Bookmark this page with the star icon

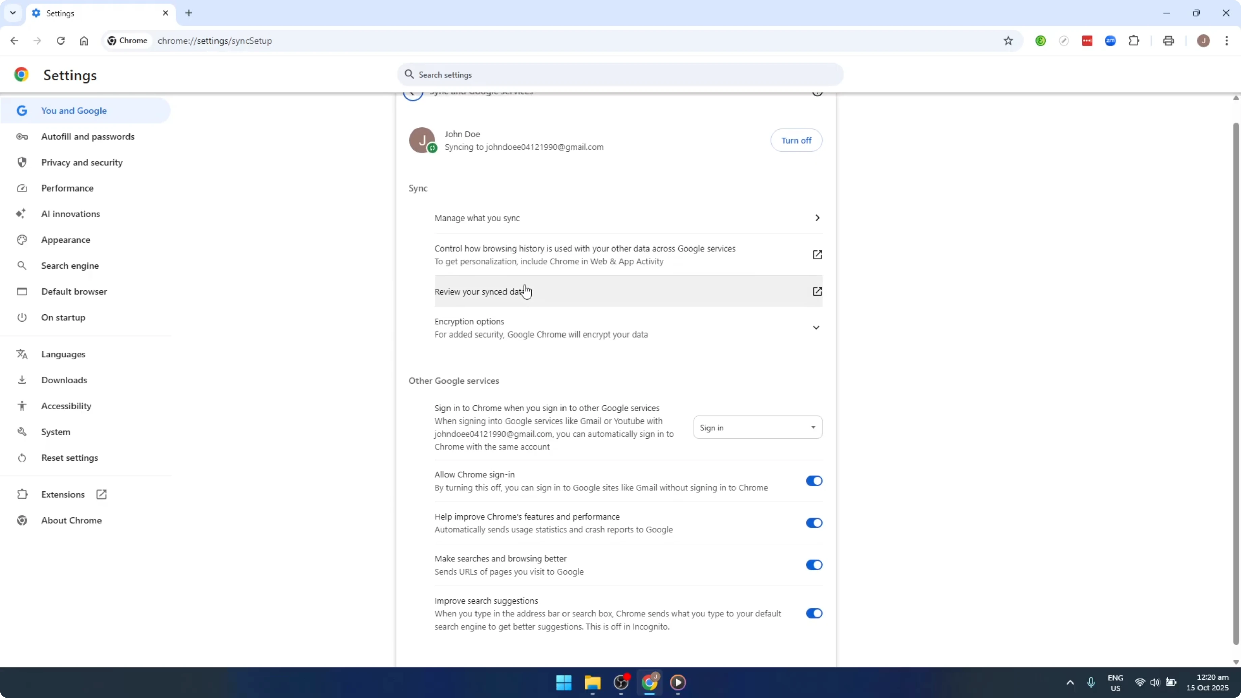(1008, 41)
